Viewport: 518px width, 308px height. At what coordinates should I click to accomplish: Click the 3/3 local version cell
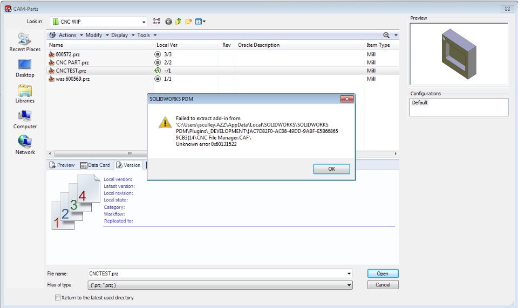[x=168, y=54]
